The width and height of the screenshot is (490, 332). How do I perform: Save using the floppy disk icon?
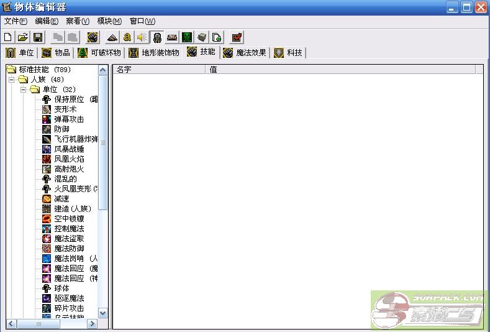38,37
